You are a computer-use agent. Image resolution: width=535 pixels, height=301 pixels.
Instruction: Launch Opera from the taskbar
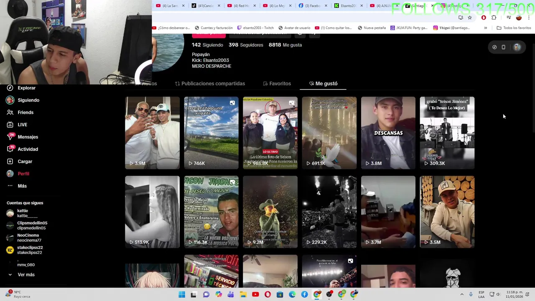pyautogui.click(x=267, y=294)
